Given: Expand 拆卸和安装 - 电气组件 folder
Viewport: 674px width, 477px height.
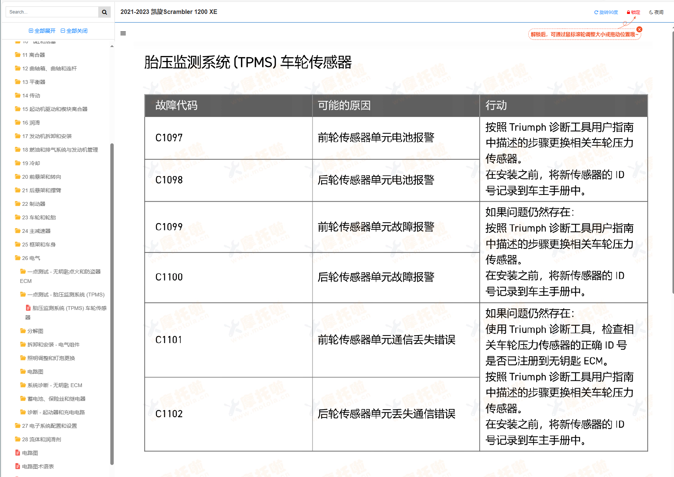Looking at the screenshot, I should tap(50, 345).
